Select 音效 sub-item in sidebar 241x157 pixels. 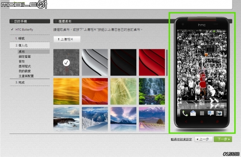pyautogui.click(x=22, y=61)
